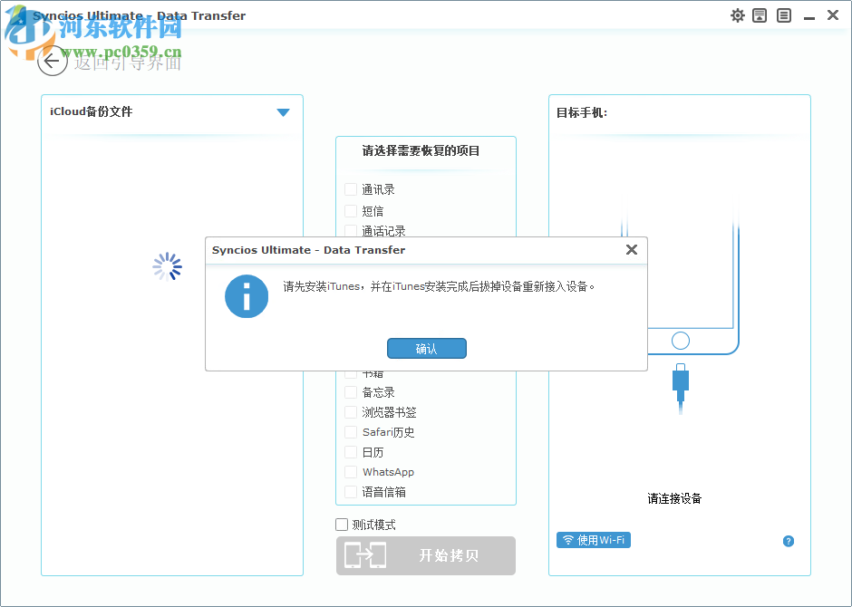The height and width of the screenshot is (607, 852).
Task: Check the 通讯录 checkbox
Action: coord(350,188)
